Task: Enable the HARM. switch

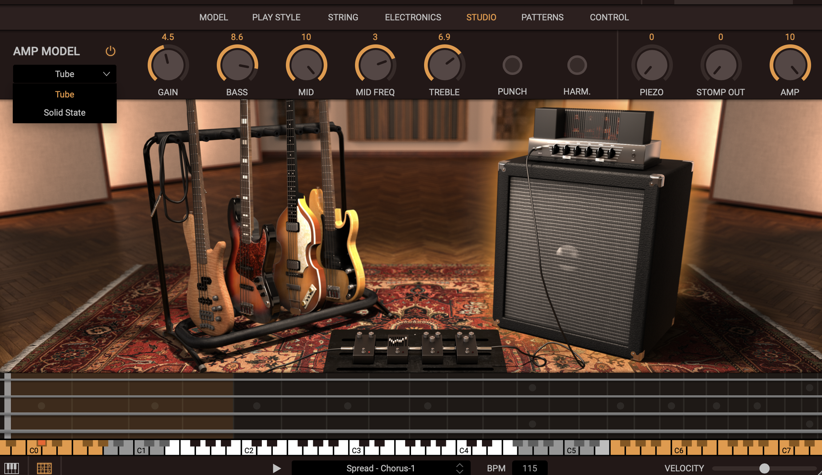Action: (577, 65)
